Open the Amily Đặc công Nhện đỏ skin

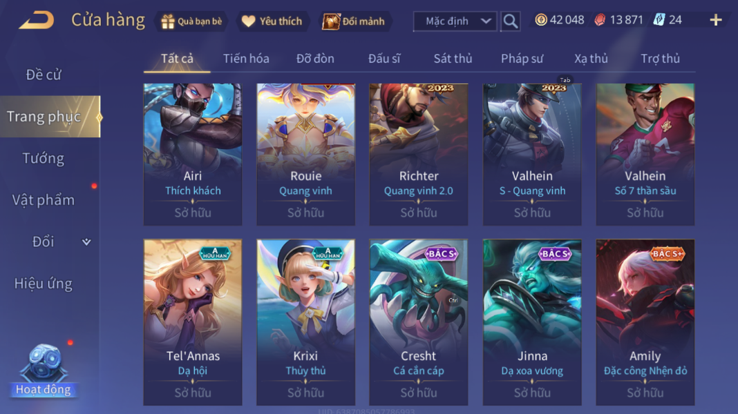point(645,322)
